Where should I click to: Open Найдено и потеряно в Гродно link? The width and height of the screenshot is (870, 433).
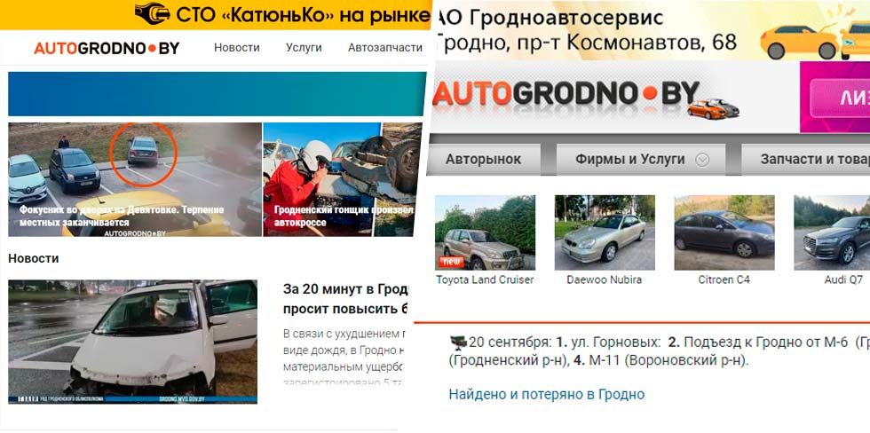point(547,395)
